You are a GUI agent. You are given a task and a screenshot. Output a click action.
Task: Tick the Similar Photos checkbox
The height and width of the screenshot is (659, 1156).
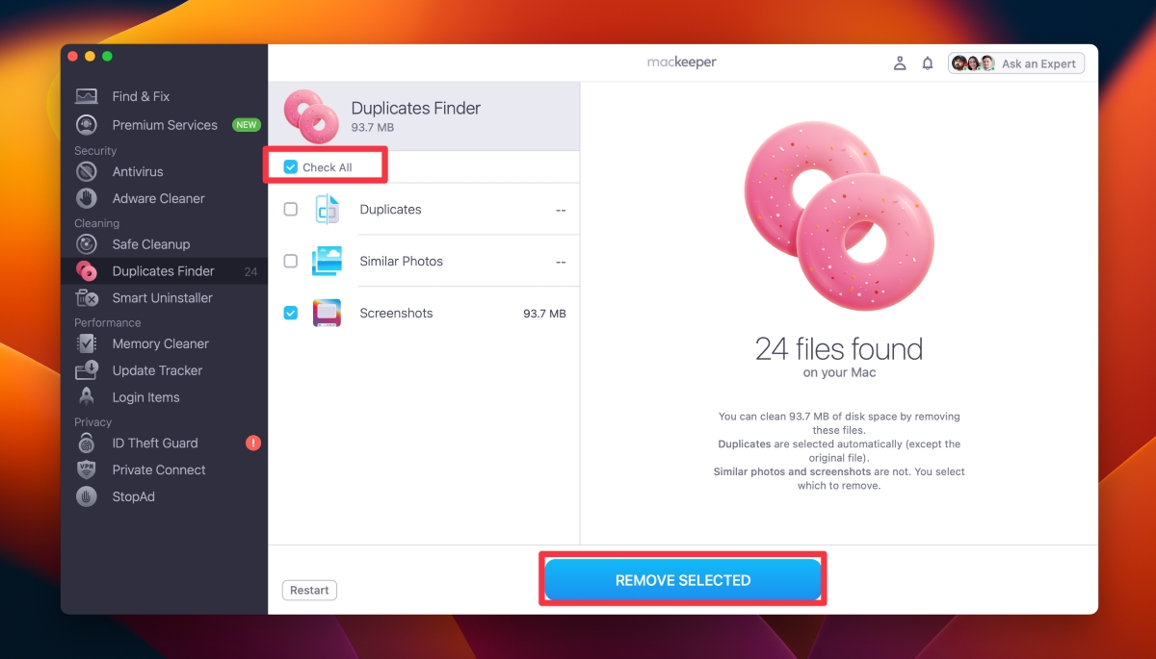(291, 261)
